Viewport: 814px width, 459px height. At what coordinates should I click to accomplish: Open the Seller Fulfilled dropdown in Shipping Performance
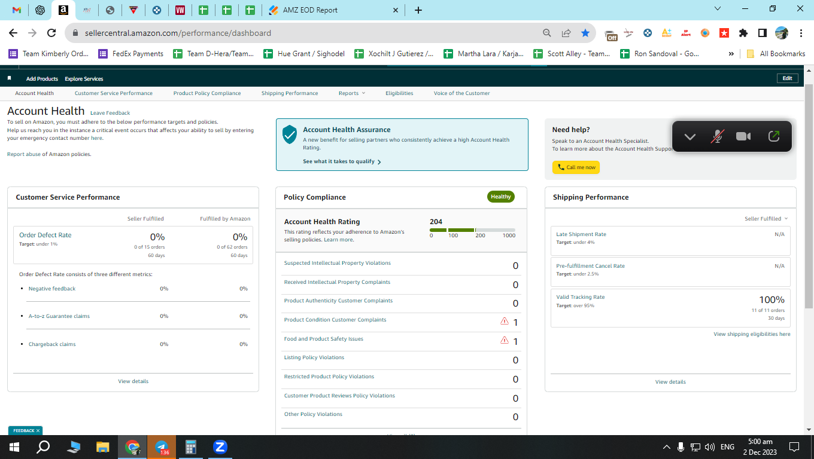[766, 219]
